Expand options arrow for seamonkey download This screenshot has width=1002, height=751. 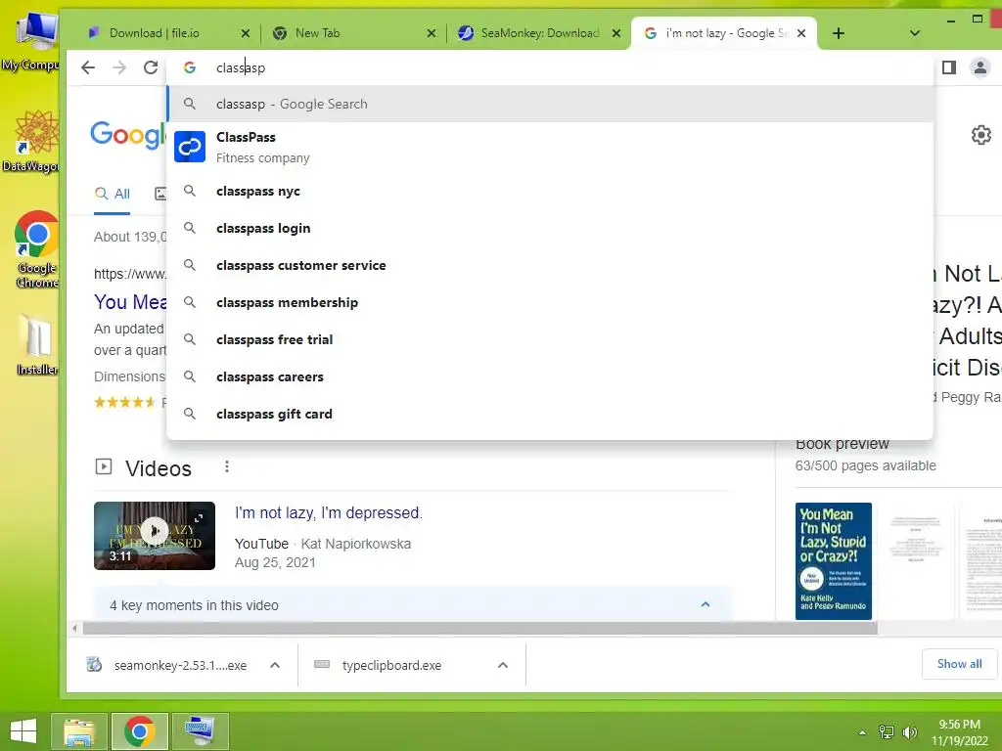click(x=275, y=665)
